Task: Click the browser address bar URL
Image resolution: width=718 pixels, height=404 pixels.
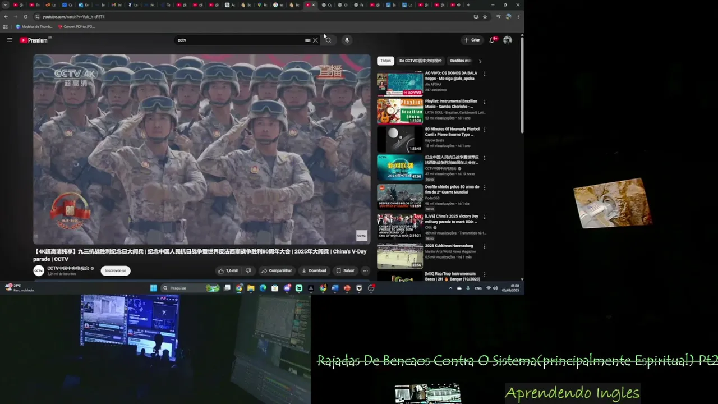Action: click(x=73, y=17)
